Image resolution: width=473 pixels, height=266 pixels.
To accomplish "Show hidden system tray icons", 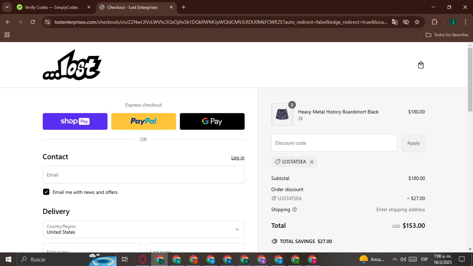I will click(x=394, y=259).
